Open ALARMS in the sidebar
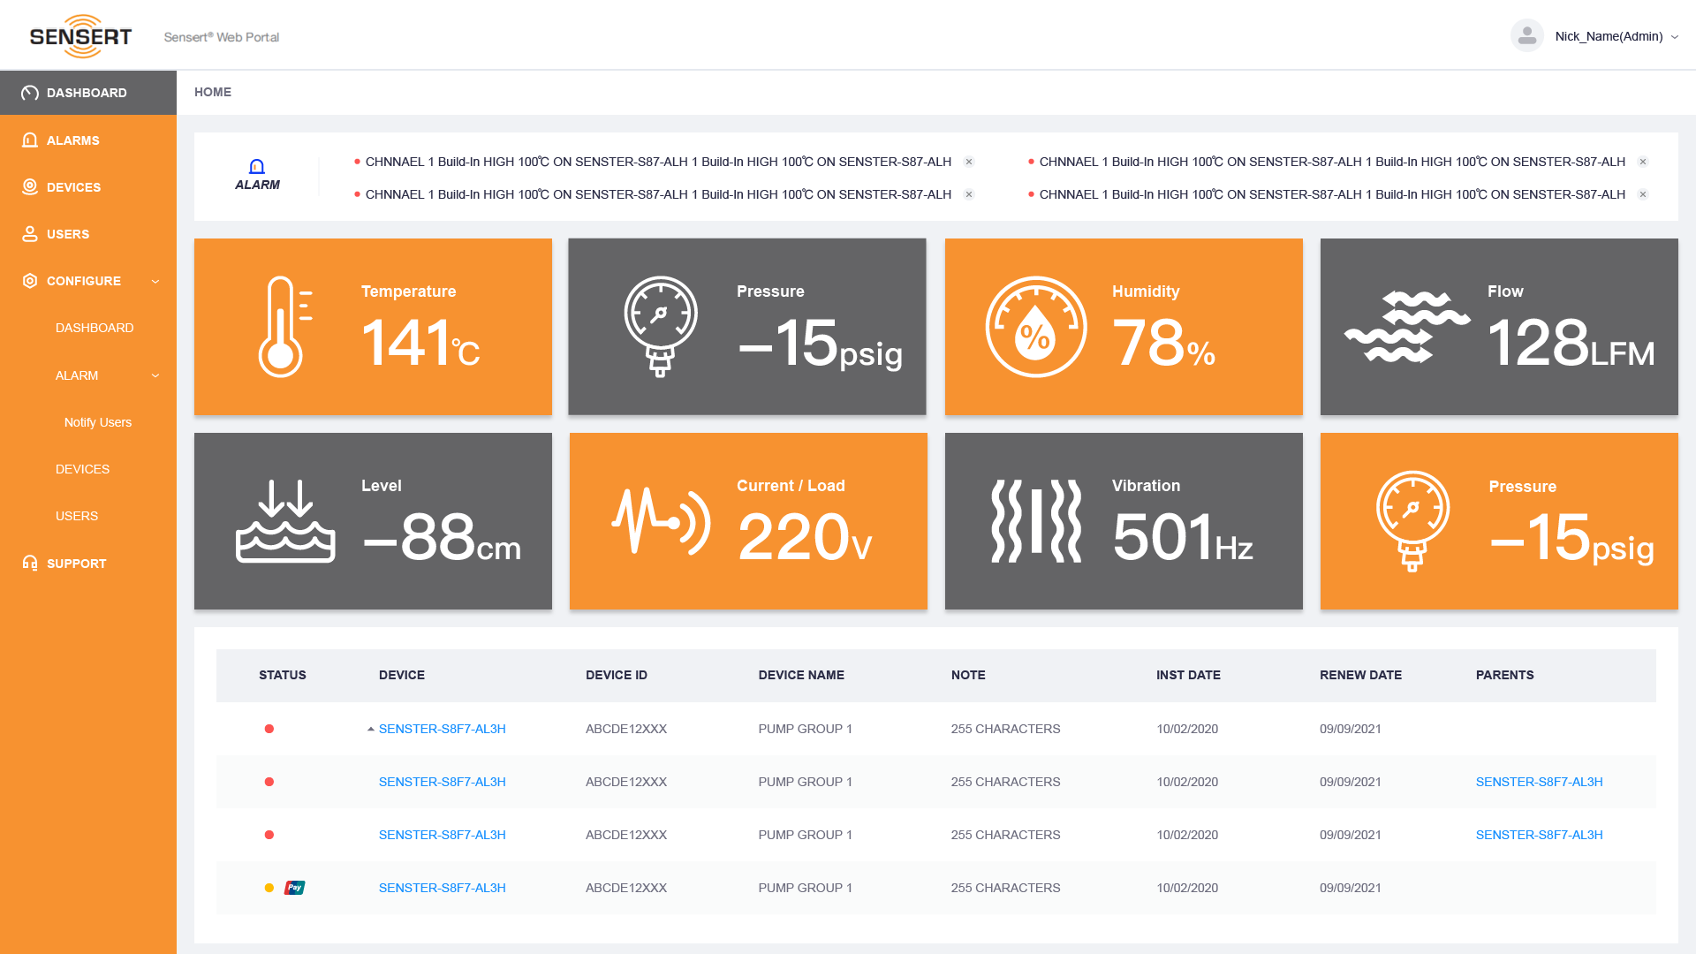Screen dimensions: 1696x954 click(x=72, y=140)
